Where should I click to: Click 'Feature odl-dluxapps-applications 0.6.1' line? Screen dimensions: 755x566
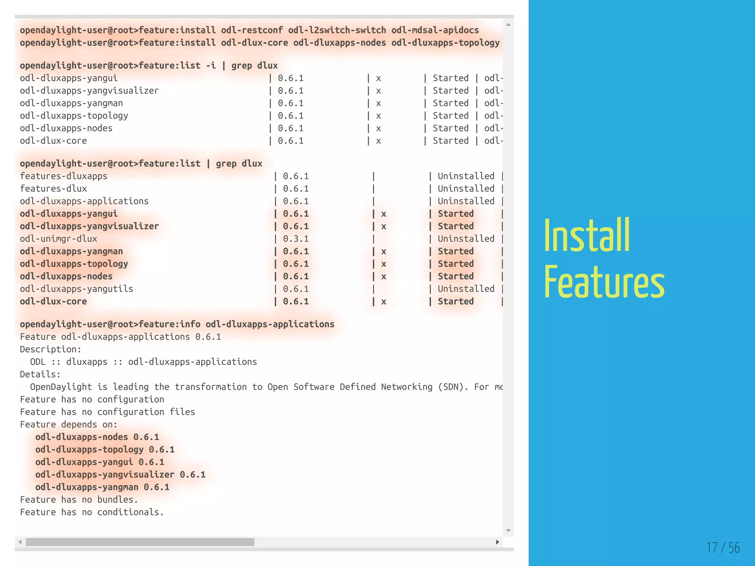pyautogui.click(x=120, y=337)
